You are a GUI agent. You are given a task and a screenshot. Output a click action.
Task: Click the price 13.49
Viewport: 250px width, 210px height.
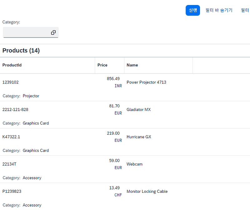(x=114, y=188)
